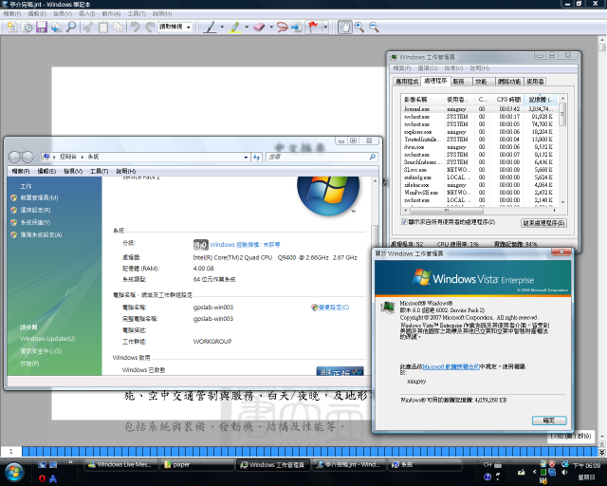Click the Back button in System window

click(x=14, y=157)
